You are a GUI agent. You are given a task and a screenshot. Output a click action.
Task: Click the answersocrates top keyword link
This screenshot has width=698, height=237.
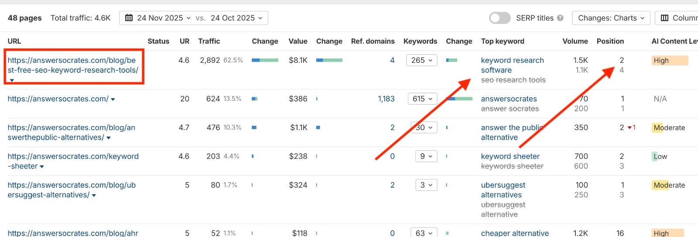pos(509,99)
